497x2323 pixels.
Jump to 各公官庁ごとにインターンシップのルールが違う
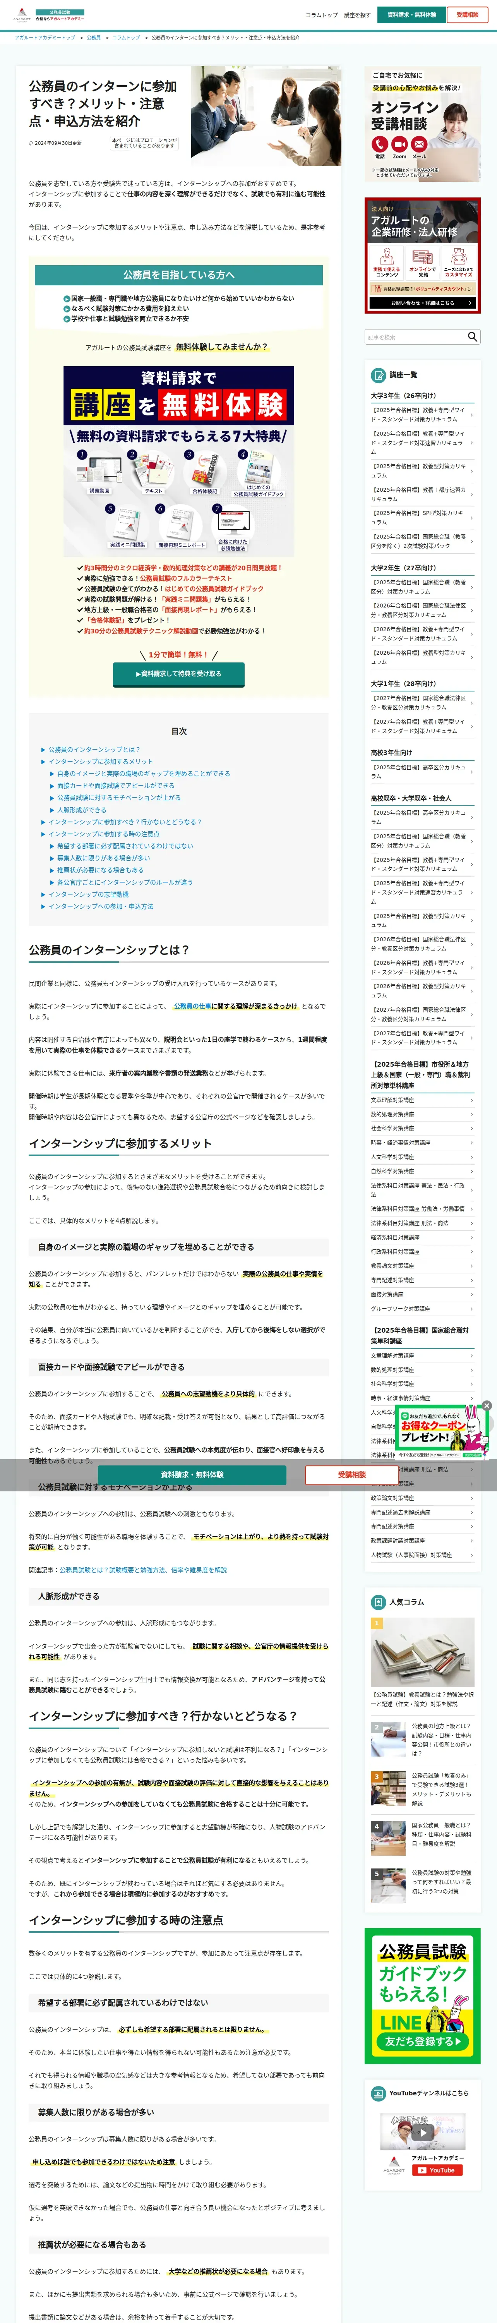point(125,882)
